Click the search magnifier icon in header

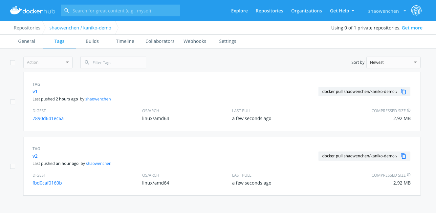67,10
